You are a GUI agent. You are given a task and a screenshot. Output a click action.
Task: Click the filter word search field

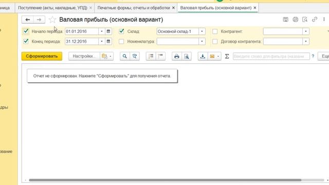pos(271,56)
